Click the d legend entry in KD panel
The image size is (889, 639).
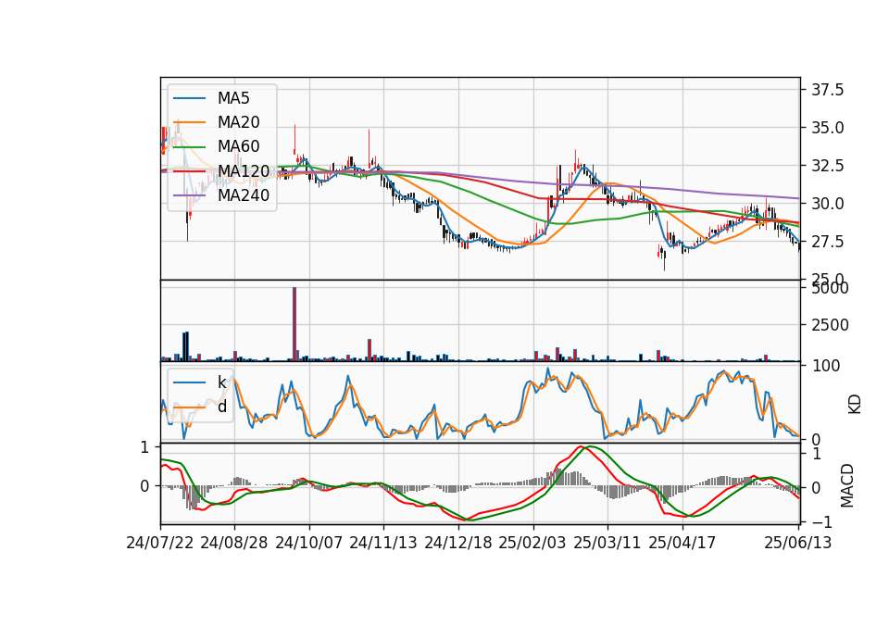click(221, 407)
